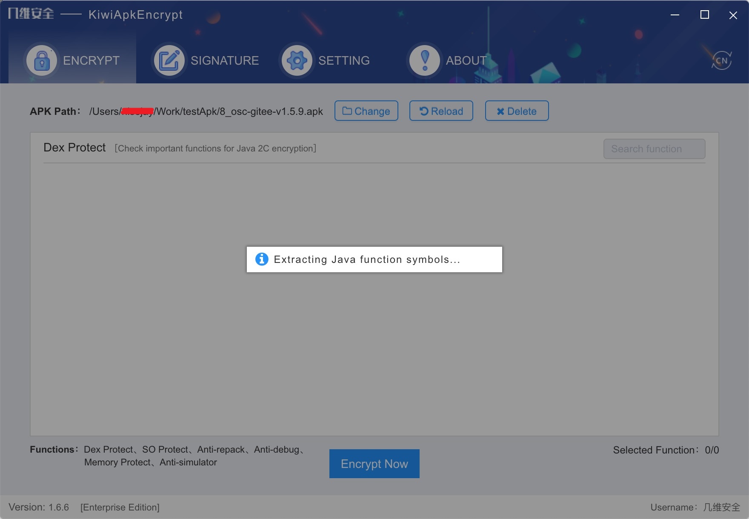The image size is (749, 519).
Task: Reload the current APK file
Action: tap(441, 111)
